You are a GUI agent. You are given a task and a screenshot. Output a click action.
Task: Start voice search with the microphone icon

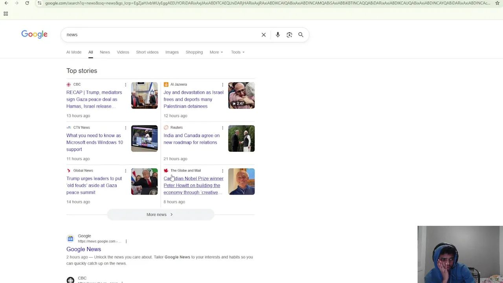pos(277,35)
